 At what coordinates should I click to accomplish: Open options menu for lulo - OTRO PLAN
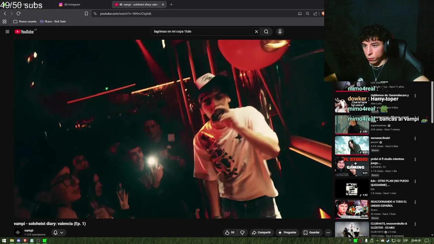coord(415,181)
